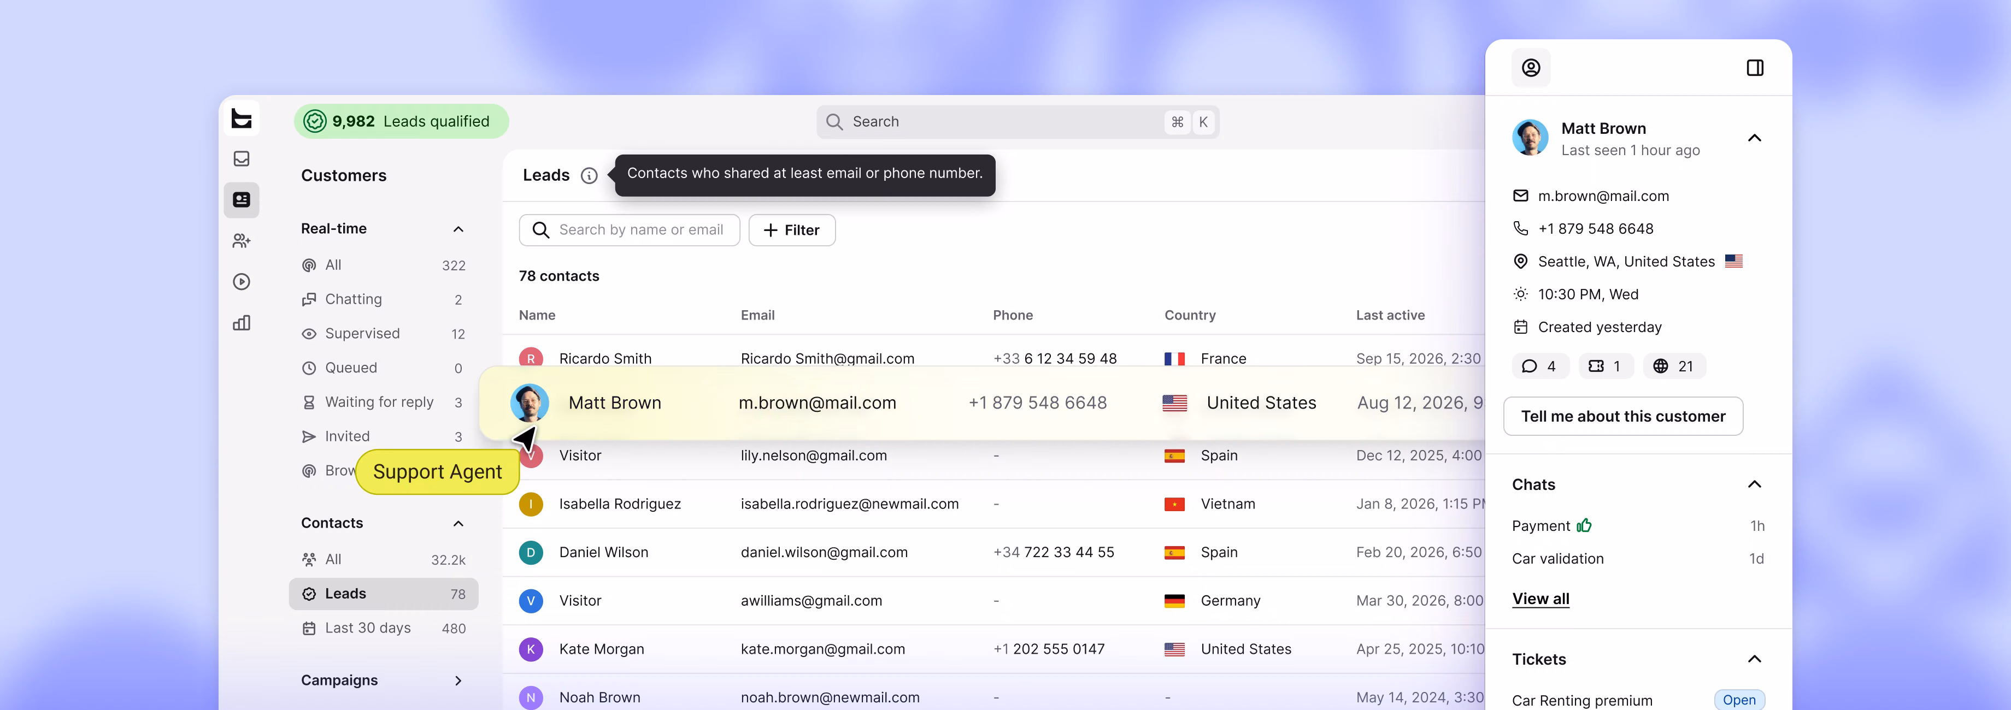Click the I avatar for Isabella Rodriguez
2011x710 pixels.
531,504
